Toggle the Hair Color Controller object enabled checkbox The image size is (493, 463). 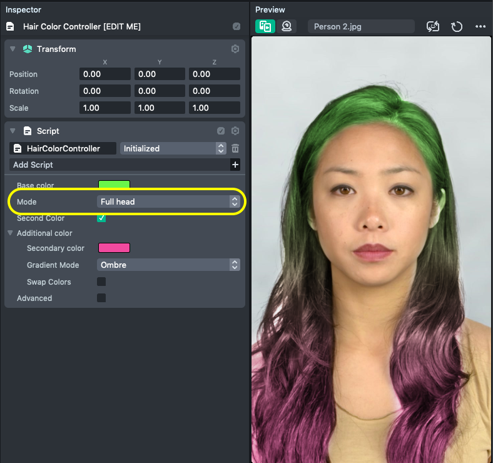click(236, 26)
